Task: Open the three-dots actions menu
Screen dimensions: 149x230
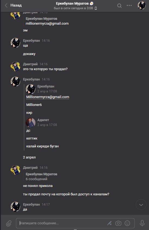Action: tap(129, 5)
